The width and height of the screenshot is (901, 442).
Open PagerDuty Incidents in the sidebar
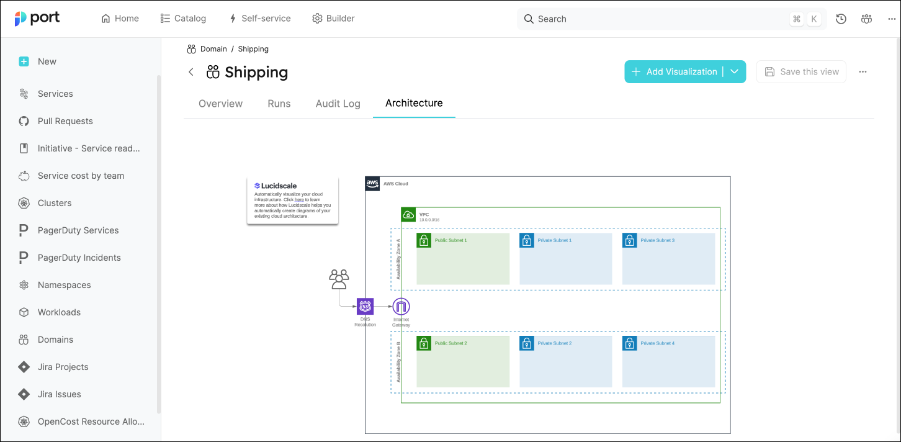[79, 258]
